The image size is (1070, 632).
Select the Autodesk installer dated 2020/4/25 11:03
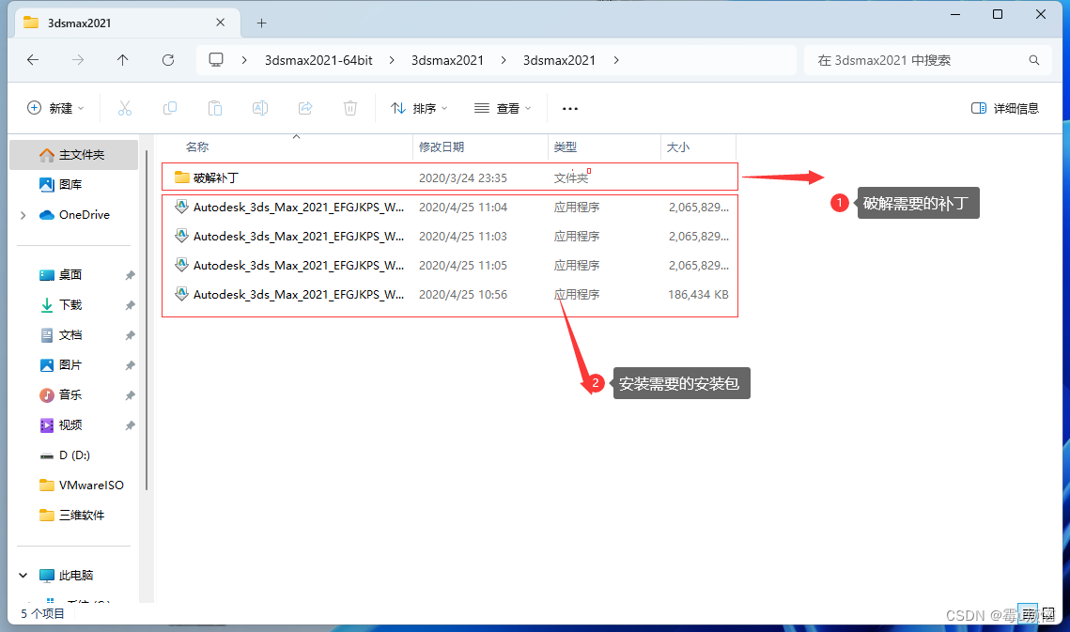click(450, 236)
